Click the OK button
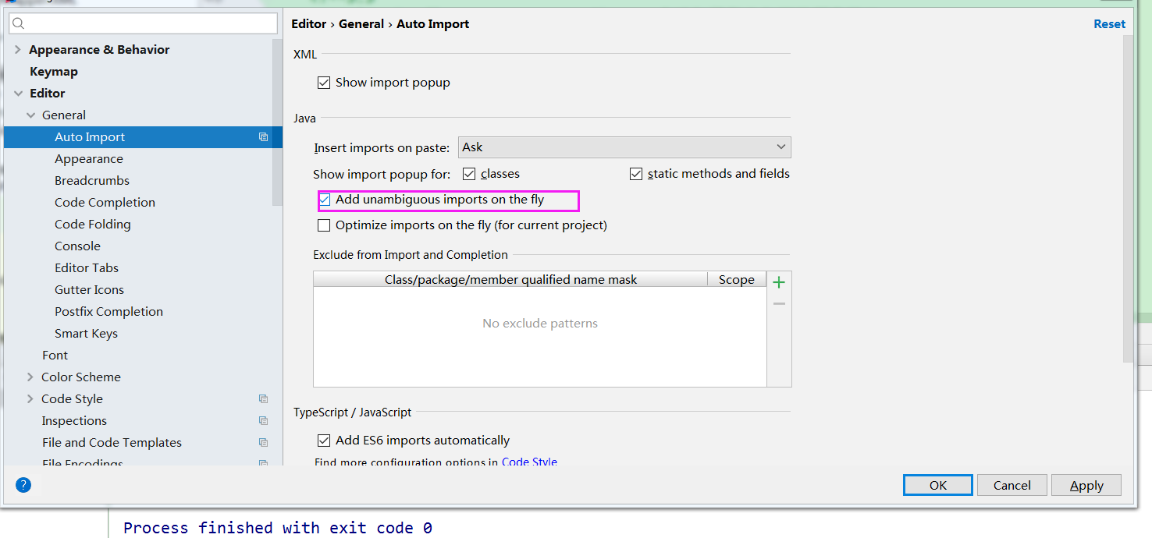Viewport: 1152px width, 538px height. [938, 485]
